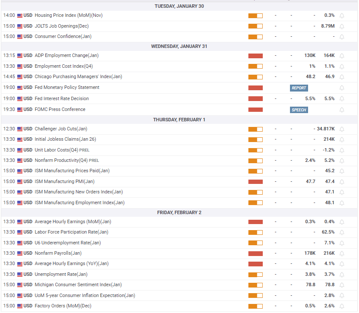Select previous 2.6% for Factory Orders

(x=329, y=306)
